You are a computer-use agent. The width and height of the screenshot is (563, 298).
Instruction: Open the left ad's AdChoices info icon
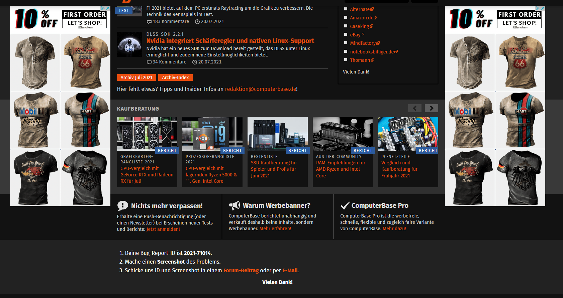103,8
